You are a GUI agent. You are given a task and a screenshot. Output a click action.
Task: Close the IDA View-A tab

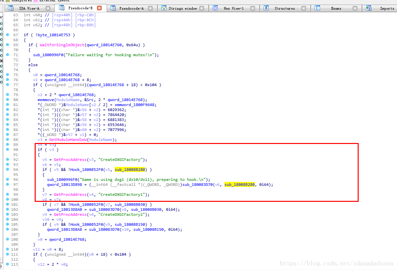48,8
